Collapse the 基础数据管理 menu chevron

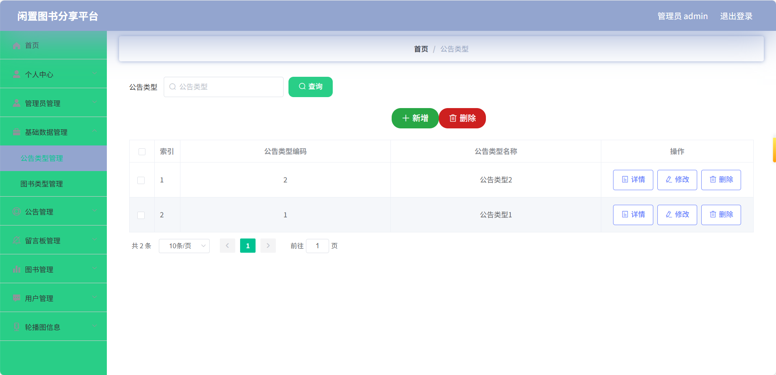pyautogui.click(x=94, y=131)
